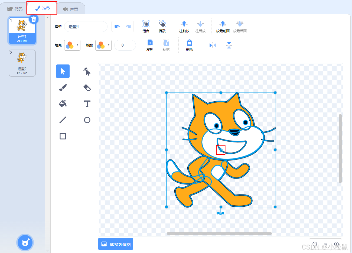Select the 造型1 costume thumbnail
The width and height of the screenshot is (352, 253).
click(x=22, y=31)
